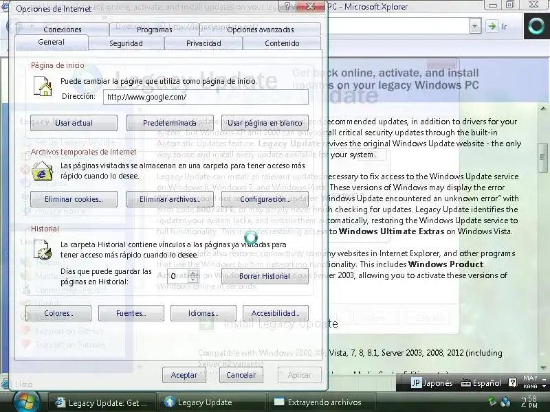Click the Dirección home page URL field
This screenshot has height=412, width=550.
[206, 97]
